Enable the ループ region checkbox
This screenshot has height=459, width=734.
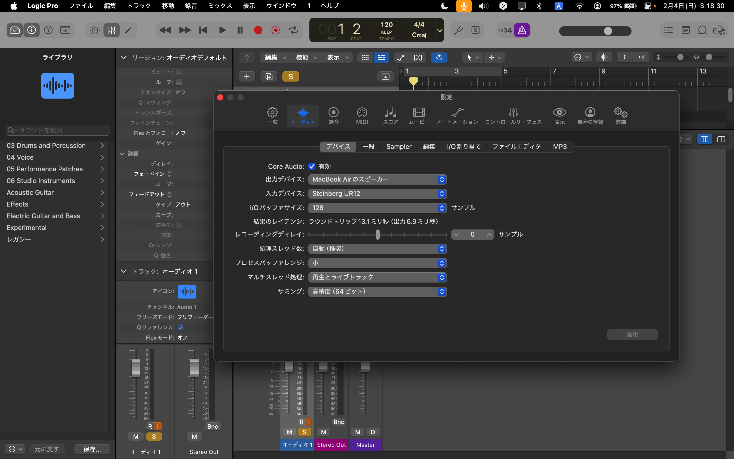(x=179, y=82)
